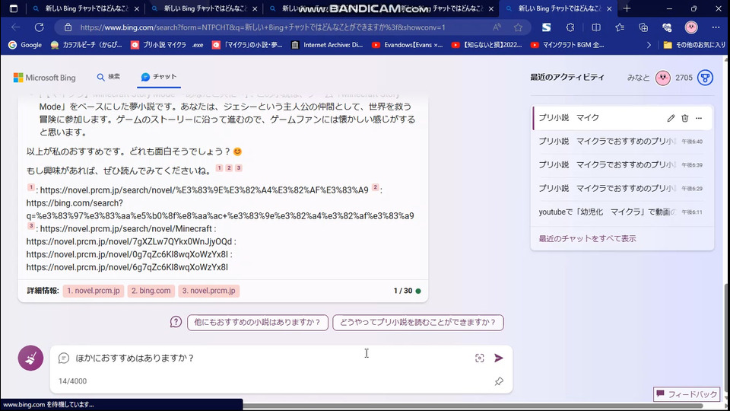The image size is (730, 411).
Task: Click the site info lock icon
Action: point(68,27)
